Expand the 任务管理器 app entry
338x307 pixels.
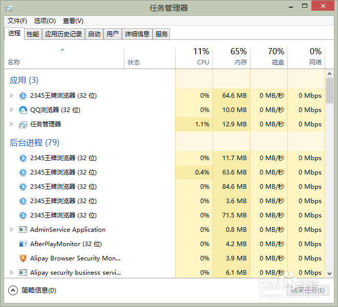pos(11,124)
